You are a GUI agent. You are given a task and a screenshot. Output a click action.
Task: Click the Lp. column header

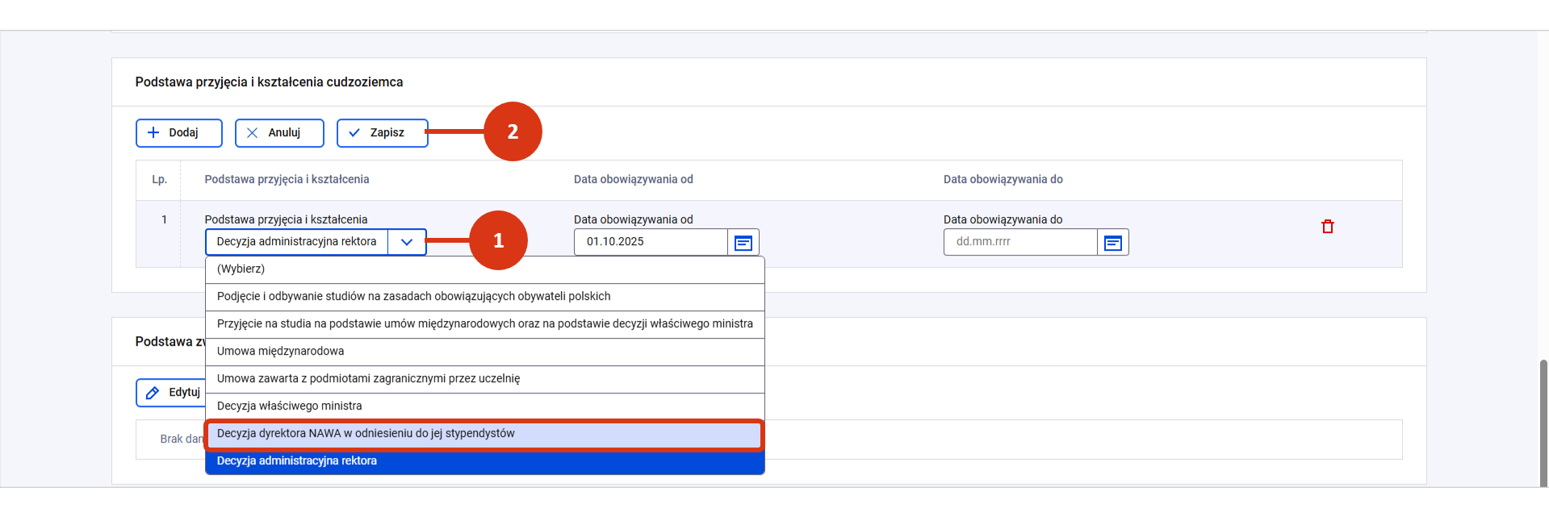tap(160, 180)
